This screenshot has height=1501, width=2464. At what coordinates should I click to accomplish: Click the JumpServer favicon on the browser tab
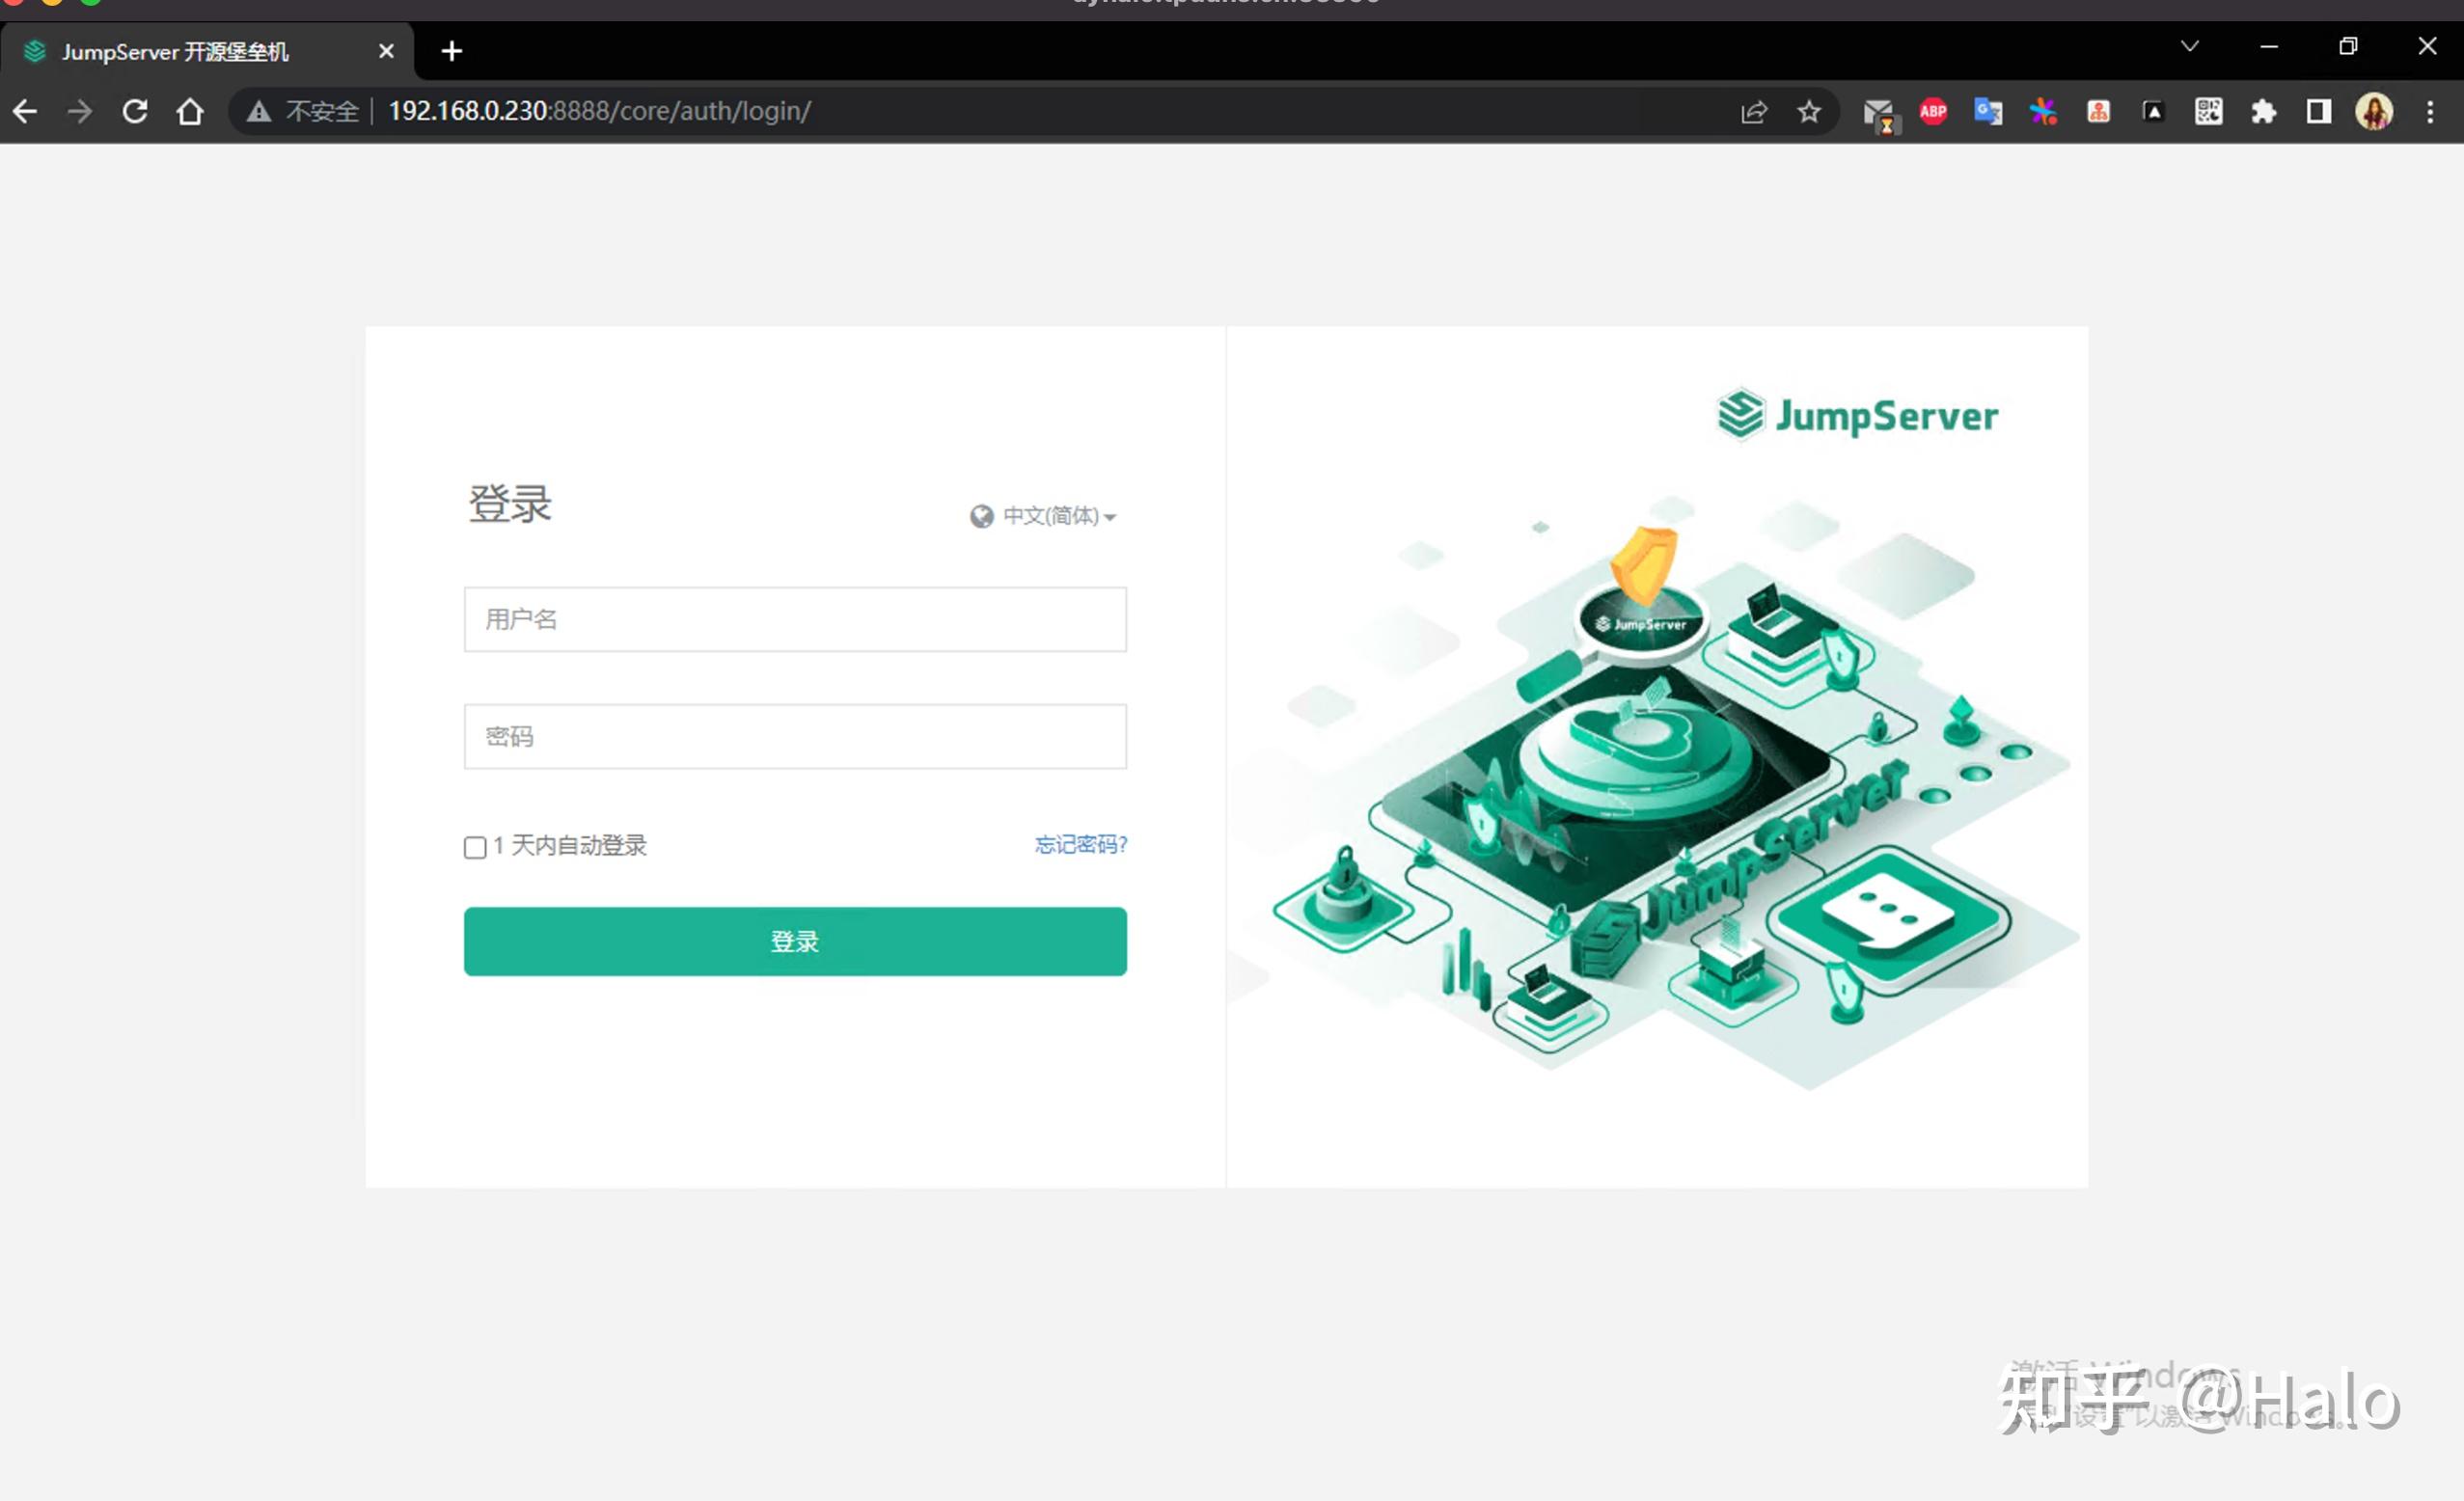pyautogui.click(x=35, y=51)
